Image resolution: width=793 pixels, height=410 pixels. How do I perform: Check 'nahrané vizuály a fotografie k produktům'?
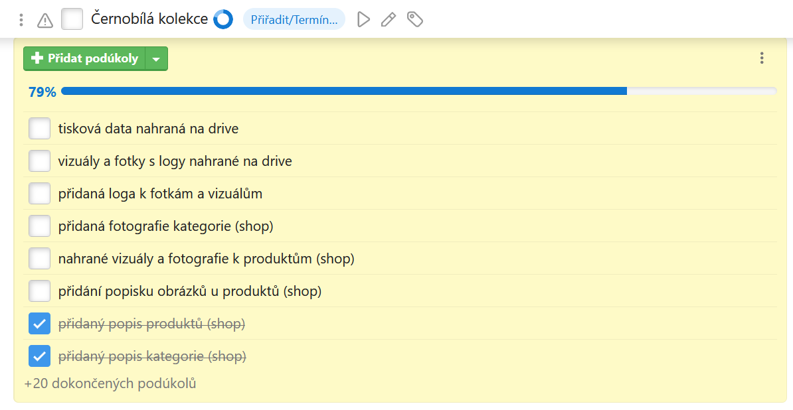[x=39, y=259]
